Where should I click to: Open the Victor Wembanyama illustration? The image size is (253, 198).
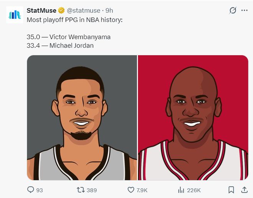coord(82,118)
